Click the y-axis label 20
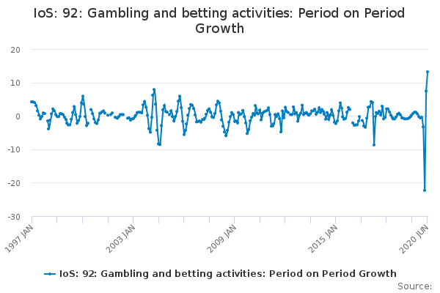440x293 pixels. [15, 50]
